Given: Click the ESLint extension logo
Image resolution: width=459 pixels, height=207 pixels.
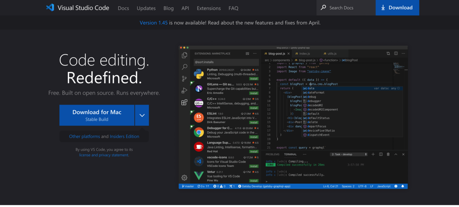Looking at the screenshot, I should 199,118.
